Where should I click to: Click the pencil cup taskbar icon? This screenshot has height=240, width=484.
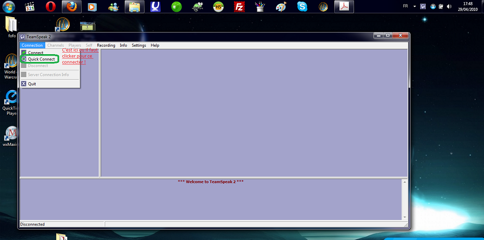260,6
